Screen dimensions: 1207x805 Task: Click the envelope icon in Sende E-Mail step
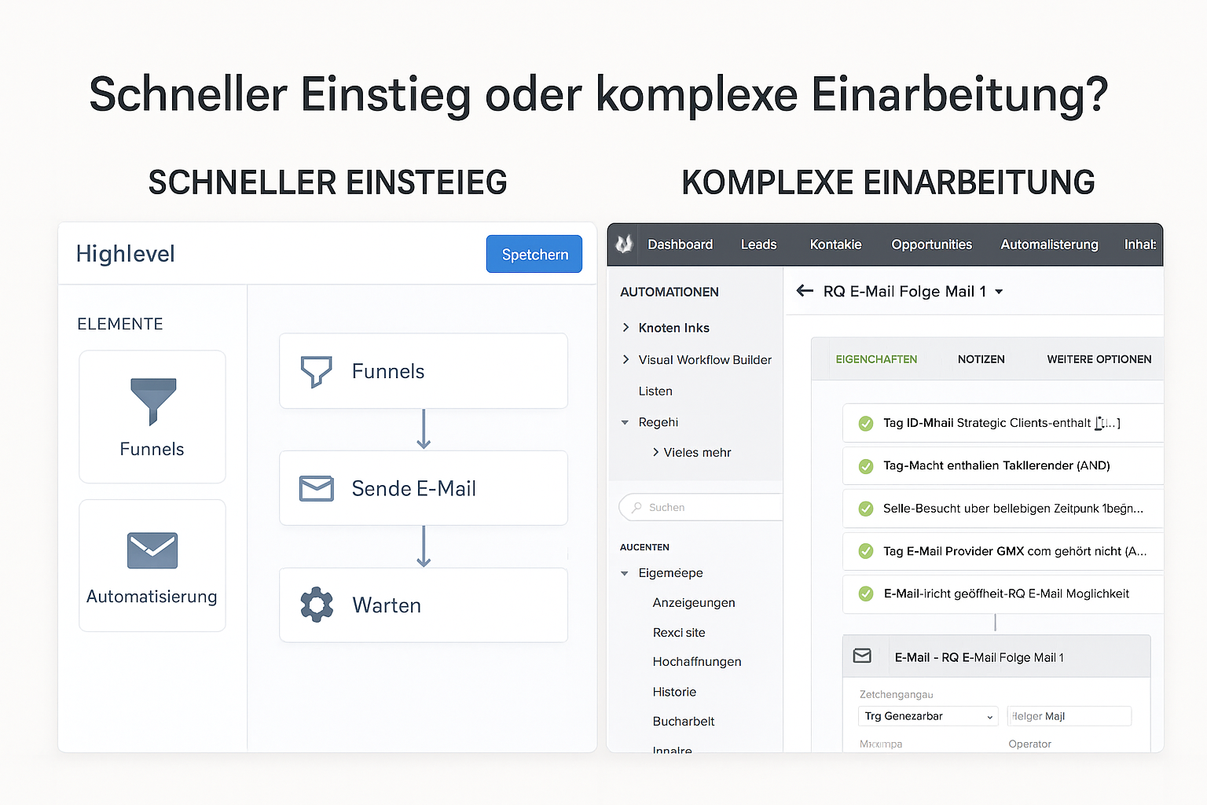point(317,488)
